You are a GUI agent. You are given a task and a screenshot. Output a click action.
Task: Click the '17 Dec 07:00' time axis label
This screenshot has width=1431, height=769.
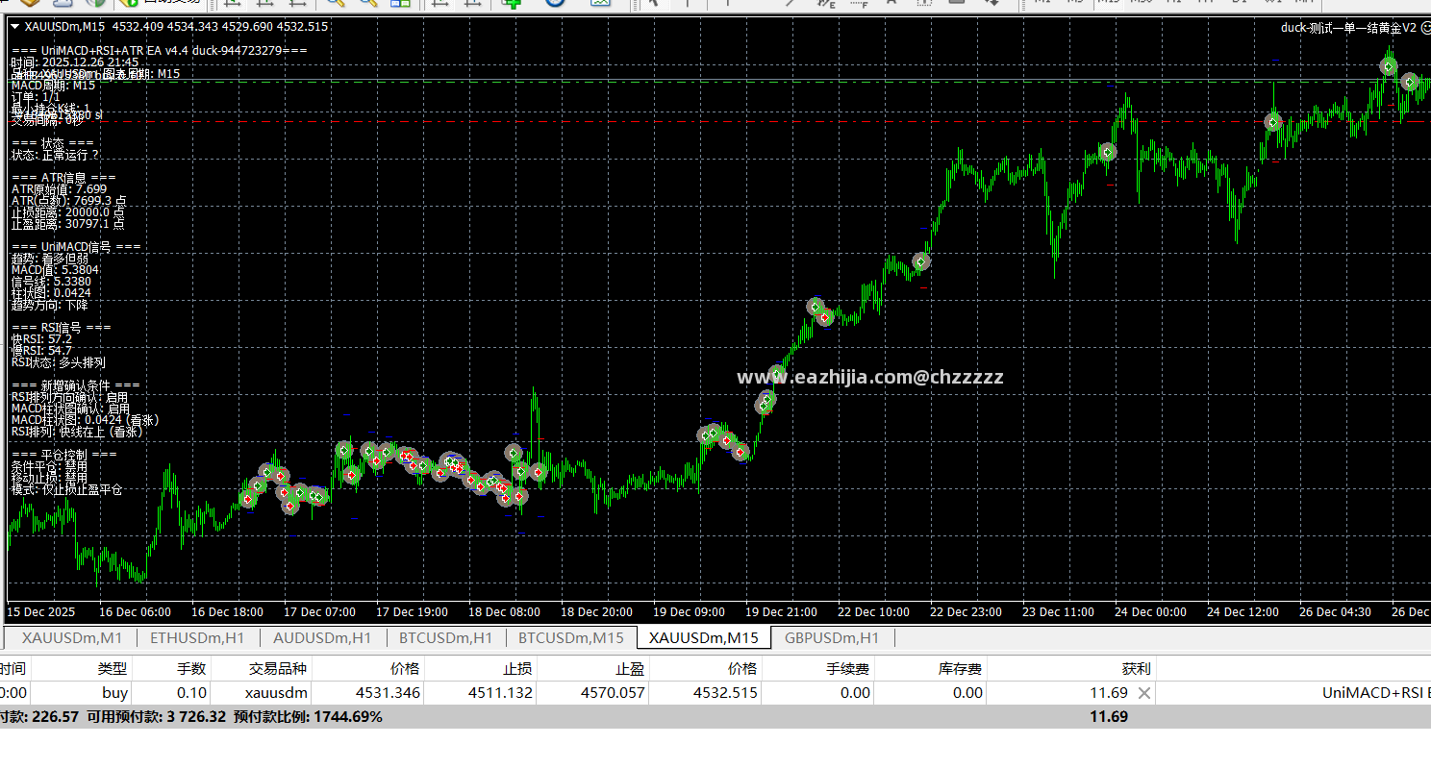click(319, 612)
